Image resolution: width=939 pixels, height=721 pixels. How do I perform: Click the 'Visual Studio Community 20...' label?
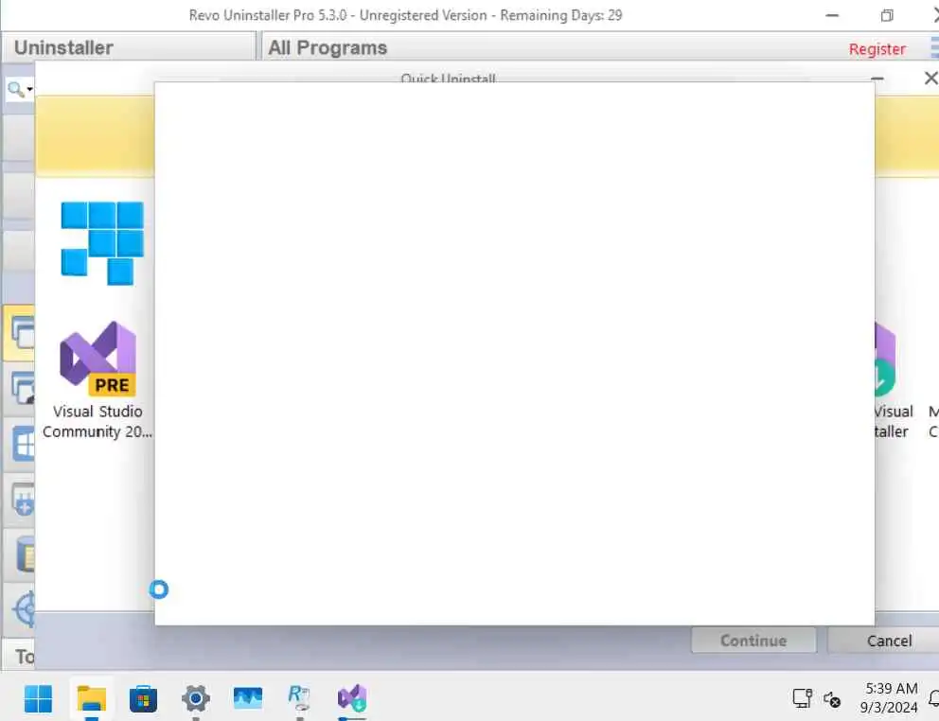(97, 422)
